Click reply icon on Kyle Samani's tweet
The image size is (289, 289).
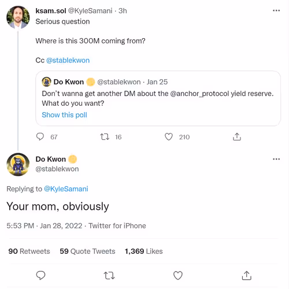pyautogui.click(x=40, y=137)
